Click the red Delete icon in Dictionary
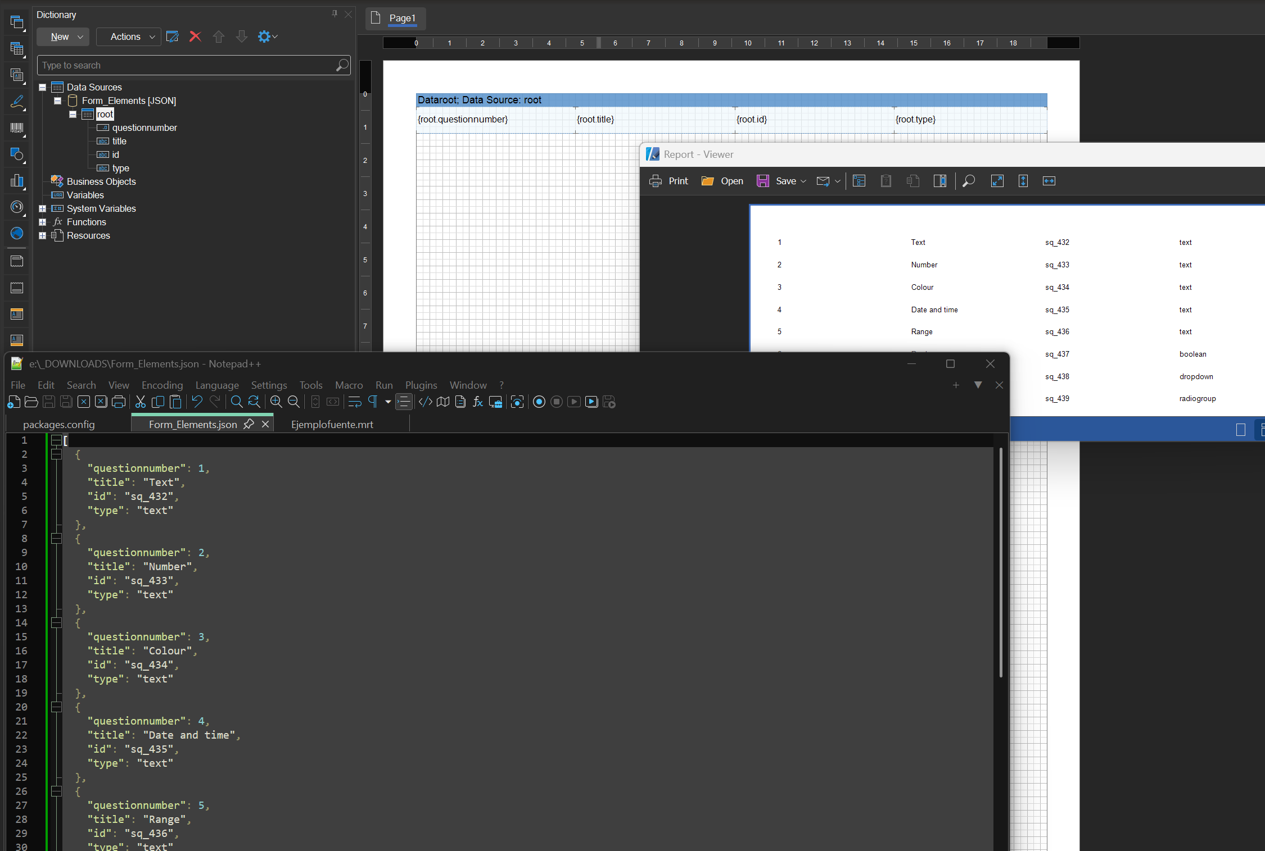Image resolution: width=1265 pixels, height=851 pixels. tap(195, 37)
